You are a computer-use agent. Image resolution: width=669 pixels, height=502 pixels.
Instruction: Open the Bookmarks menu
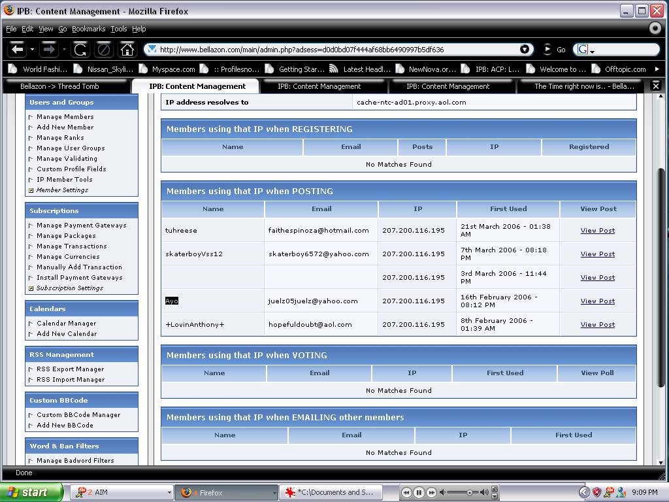pyautogui.click(x=88, y=29)
